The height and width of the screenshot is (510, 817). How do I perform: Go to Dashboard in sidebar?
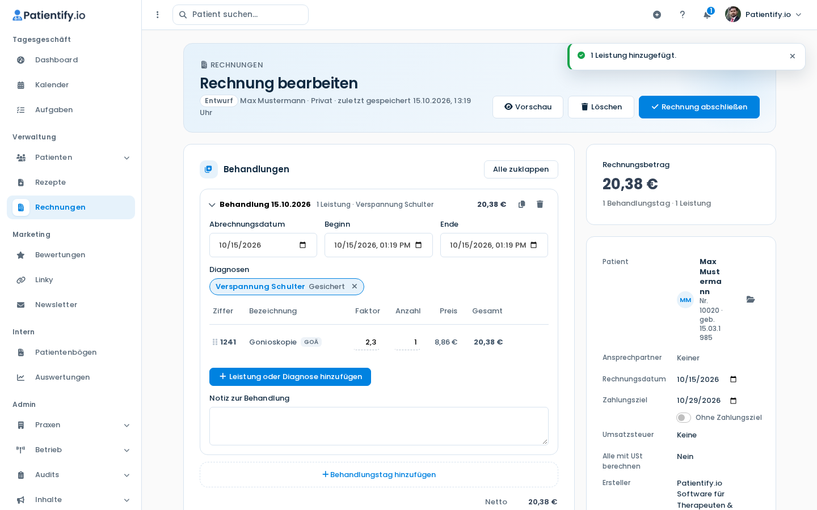click(x=71, y=60)
